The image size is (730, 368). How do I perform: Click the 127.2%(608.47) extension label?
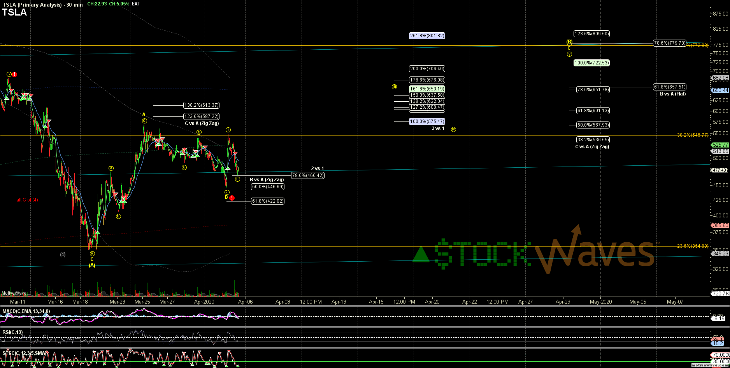tap(427, 107)
